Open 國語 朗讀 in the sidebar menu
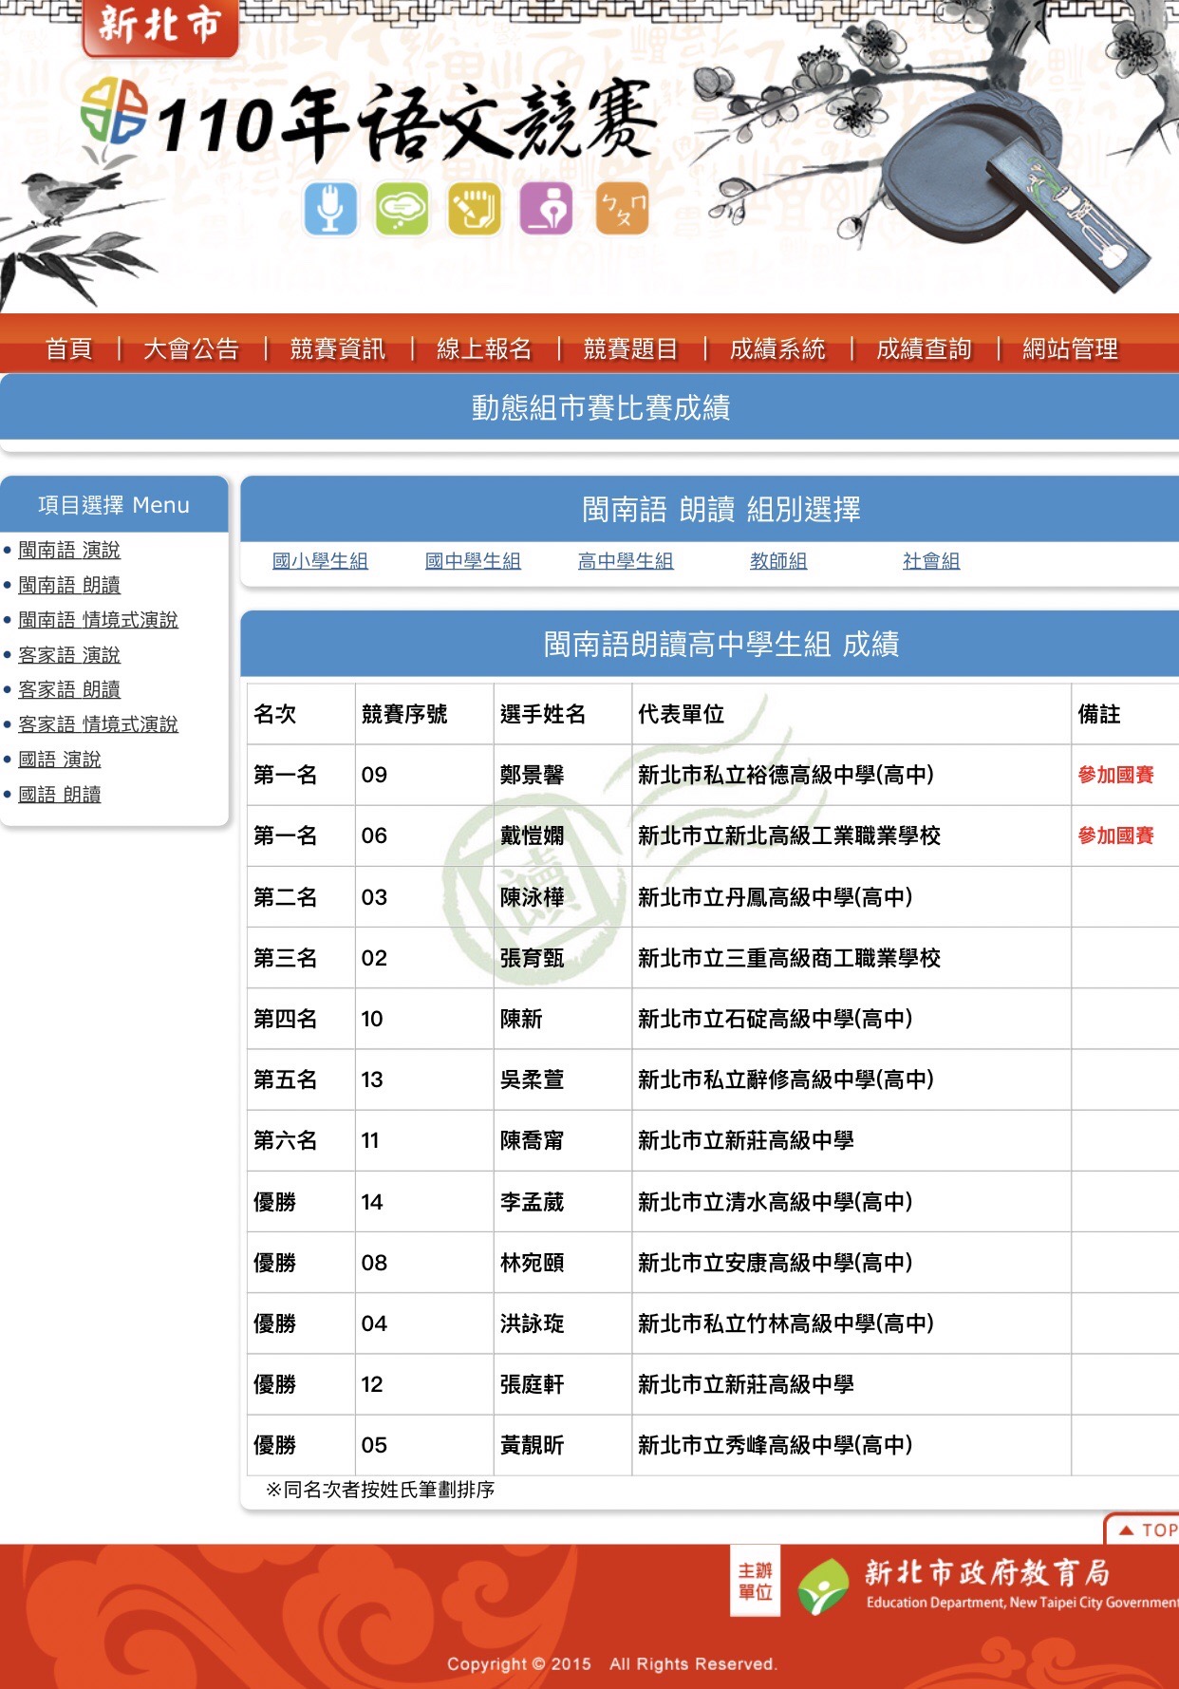This screenshot has width=1179, height=1689. pyautogui.click(x=60, y=795)
